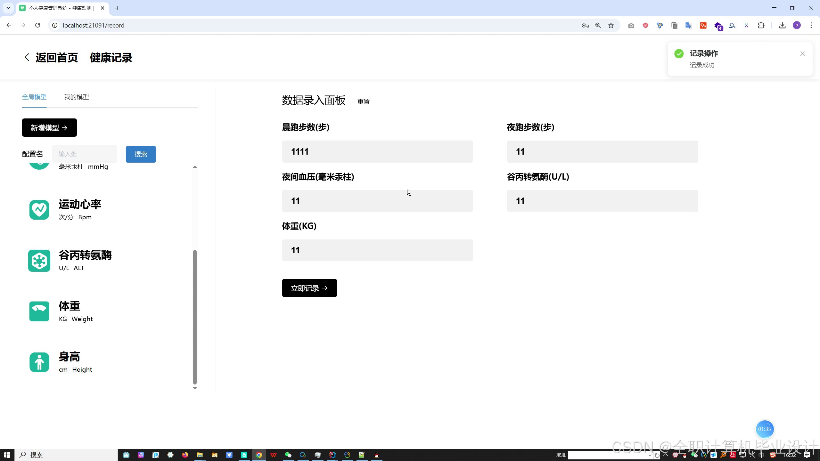820x461 pixels.
Task: Focus the 配置名 search input field
Action: click(x=85, y=154)
